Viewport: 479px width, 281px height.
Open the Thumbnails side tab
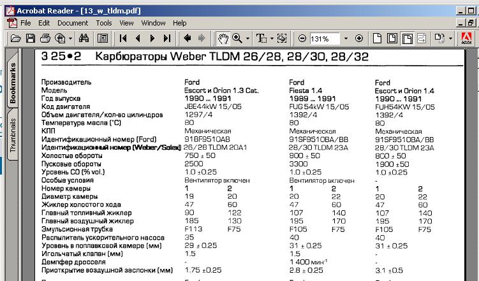tap(13, 135)
